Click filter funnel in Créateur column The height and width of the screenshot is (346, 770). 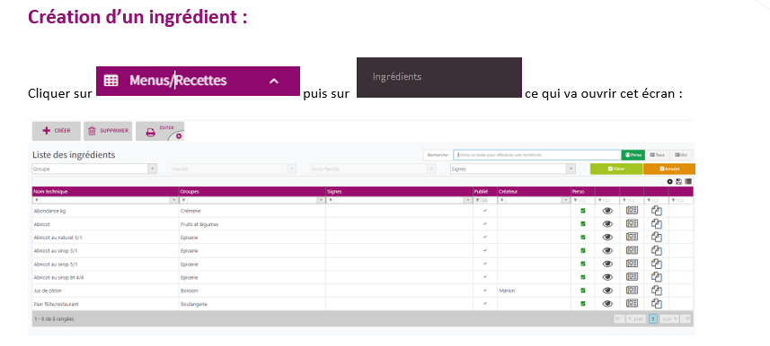coord(501,201)
